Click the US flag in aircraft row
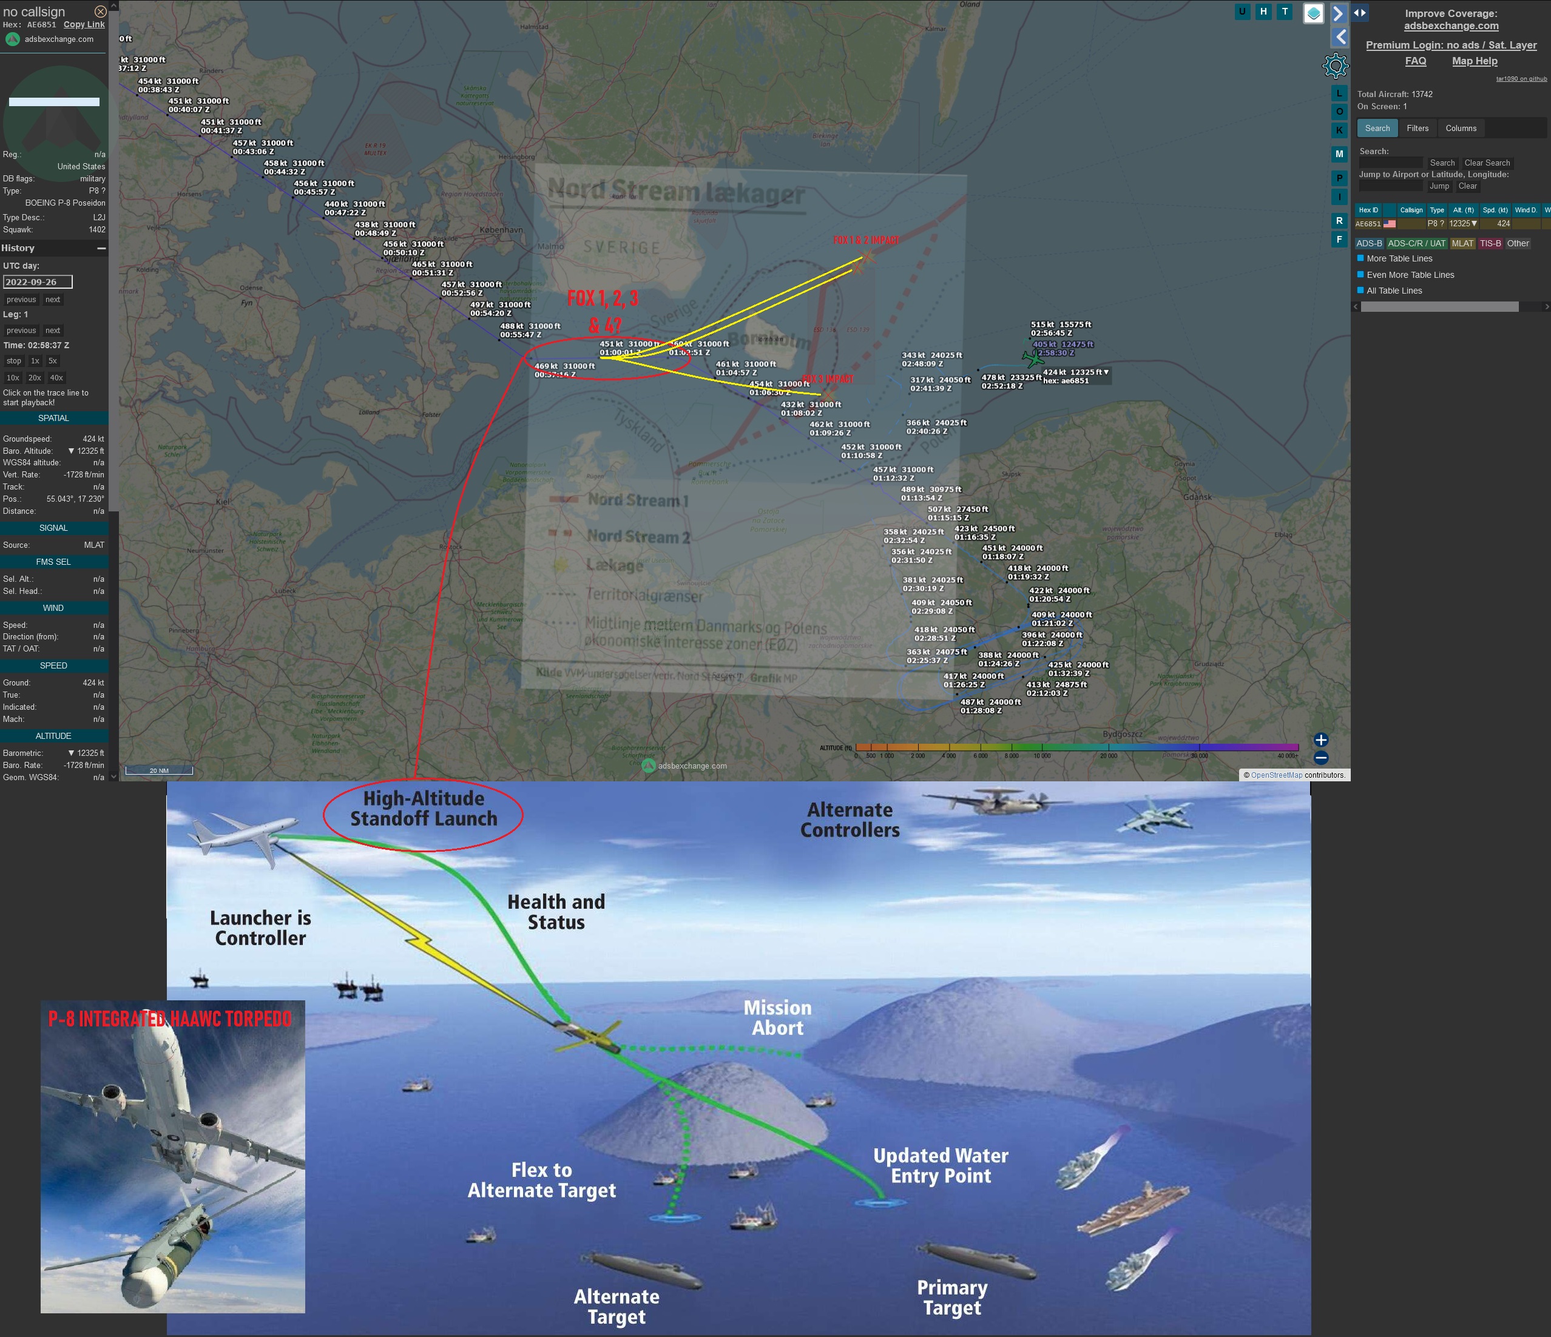The image size is (1551, 1337). click(1390, 224)
